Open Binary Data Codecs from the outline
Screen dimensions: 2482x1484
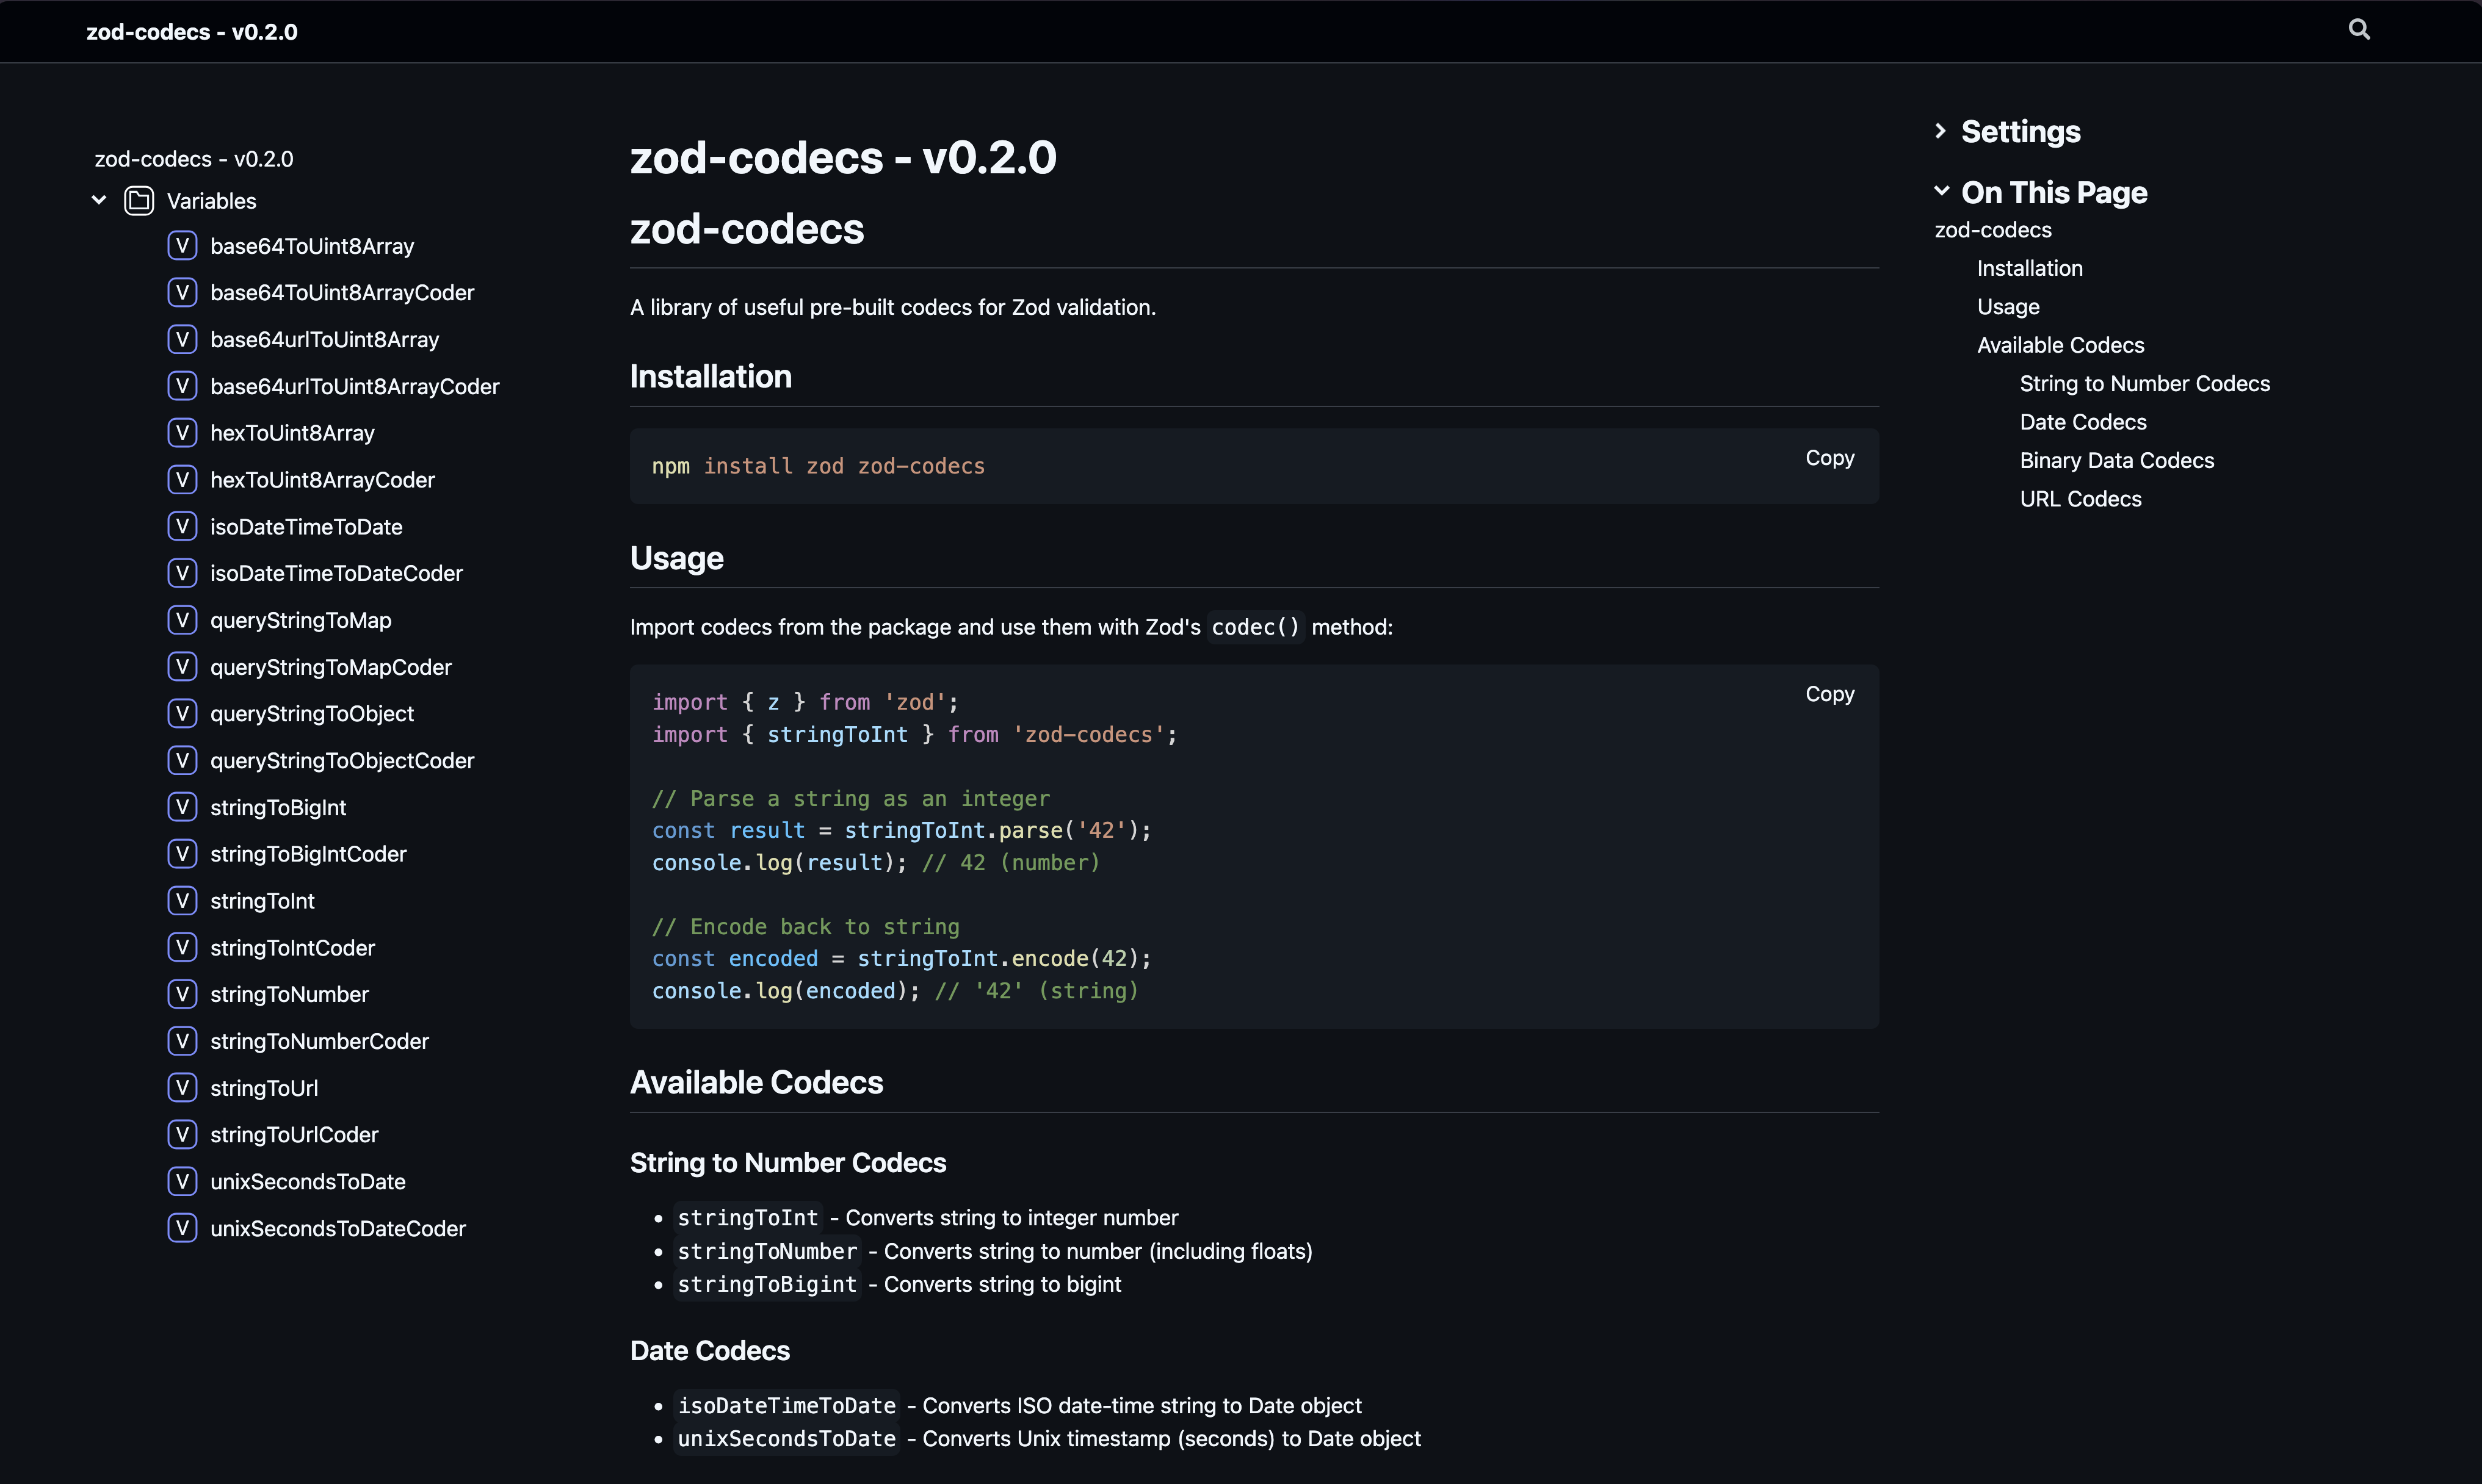pos(2117,460)
